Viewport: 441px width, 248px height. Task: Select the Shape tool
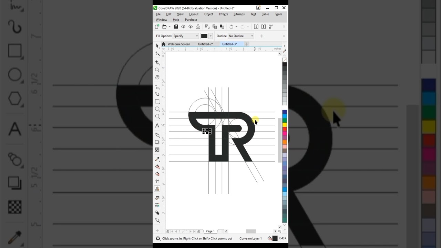(x=157, y=53)
